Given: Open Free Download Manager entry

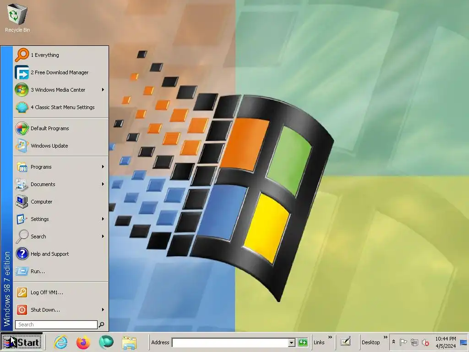Looking at the screenshot, I should pos(61,72).
